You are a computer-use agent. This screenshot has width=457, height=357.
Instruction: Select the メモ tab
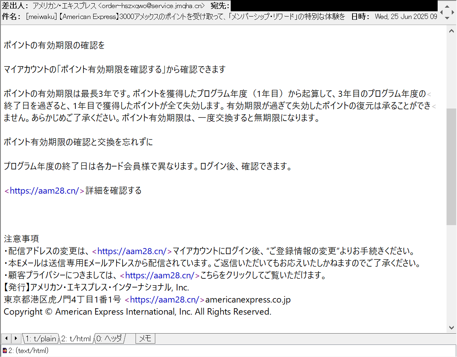click(x=145, y=338)
